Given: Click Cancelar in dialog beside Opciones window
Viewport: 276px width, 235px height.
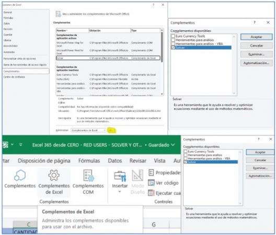Looking at the screenshot, I should coord(257,45).
